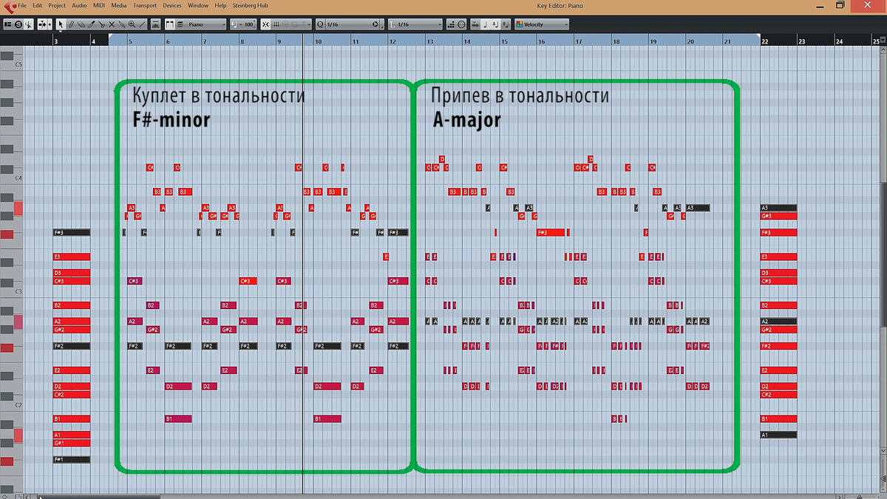The height and width of the screenshot is (499, 887).
Task: Open the insert velocity 100 dropdown
Action: (242, 24)
